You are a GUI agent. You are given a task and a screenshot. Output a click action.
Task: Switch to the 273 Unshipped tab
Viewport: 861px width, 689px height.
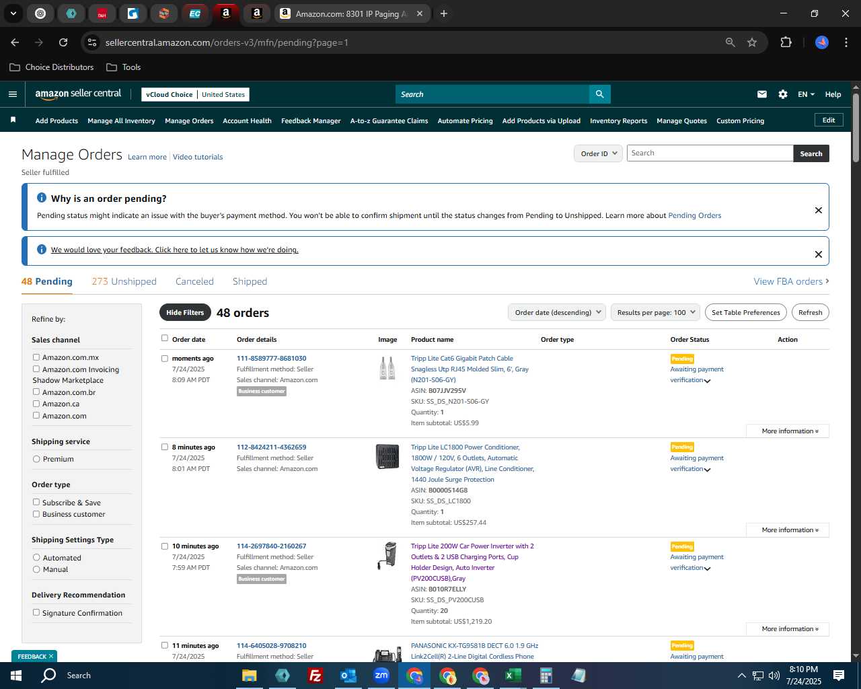[x=124, y=281]
